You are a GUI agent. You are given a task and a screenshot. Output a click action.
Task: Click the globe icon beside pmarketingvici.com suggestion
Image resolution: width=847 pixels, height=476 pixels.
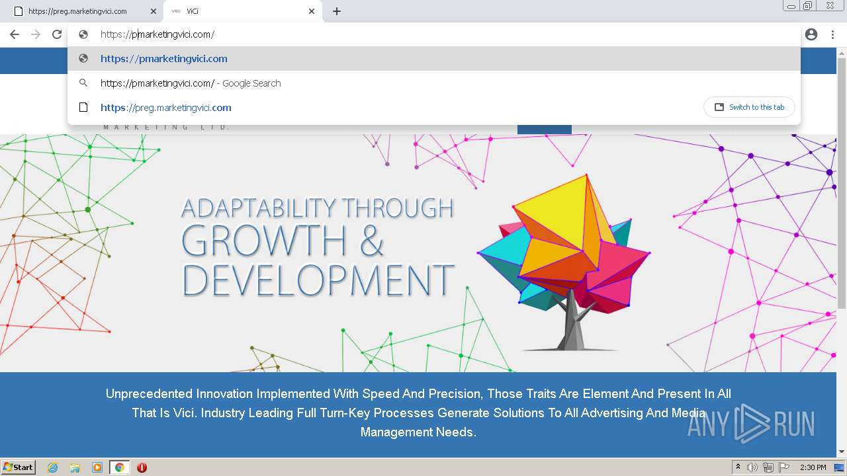(83, 58)
